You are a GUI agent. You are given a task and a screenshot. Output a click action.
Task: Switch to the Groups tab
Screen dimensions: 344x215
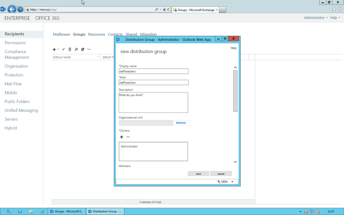click(79, 34)
